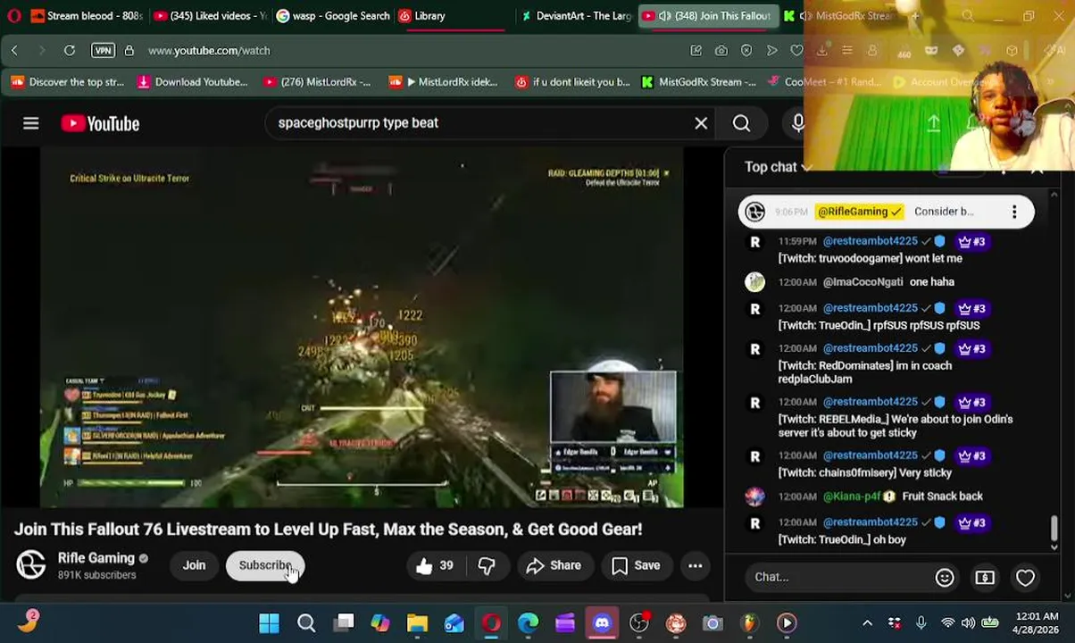1075x643 pixels.
Task: Click the Fallout 76 livestream video player
Action: point(362,329)
